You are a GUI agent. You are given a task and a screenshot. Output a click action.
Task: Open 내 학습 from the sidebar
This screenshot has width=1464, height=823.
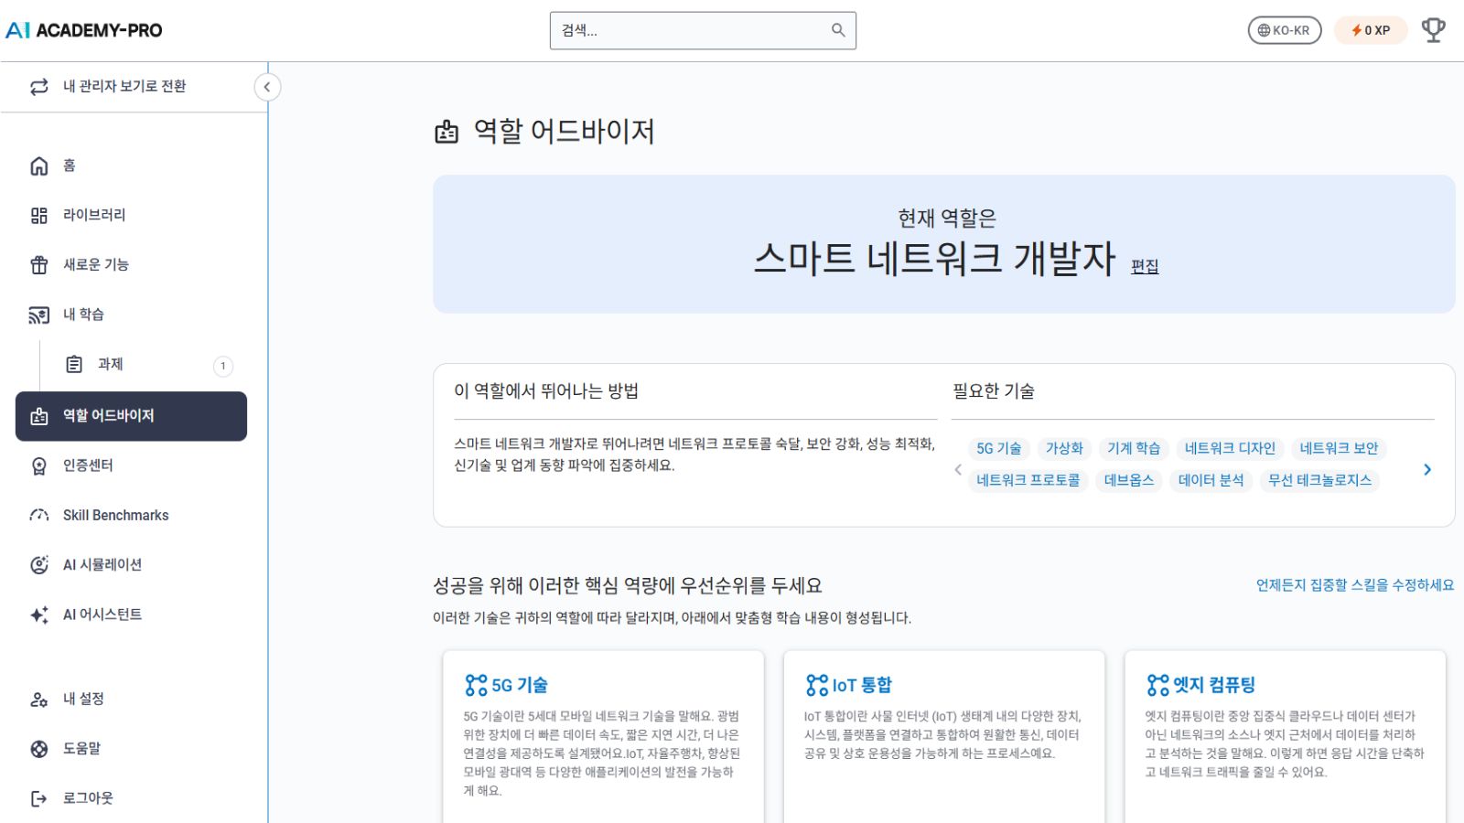click(82, 314)
